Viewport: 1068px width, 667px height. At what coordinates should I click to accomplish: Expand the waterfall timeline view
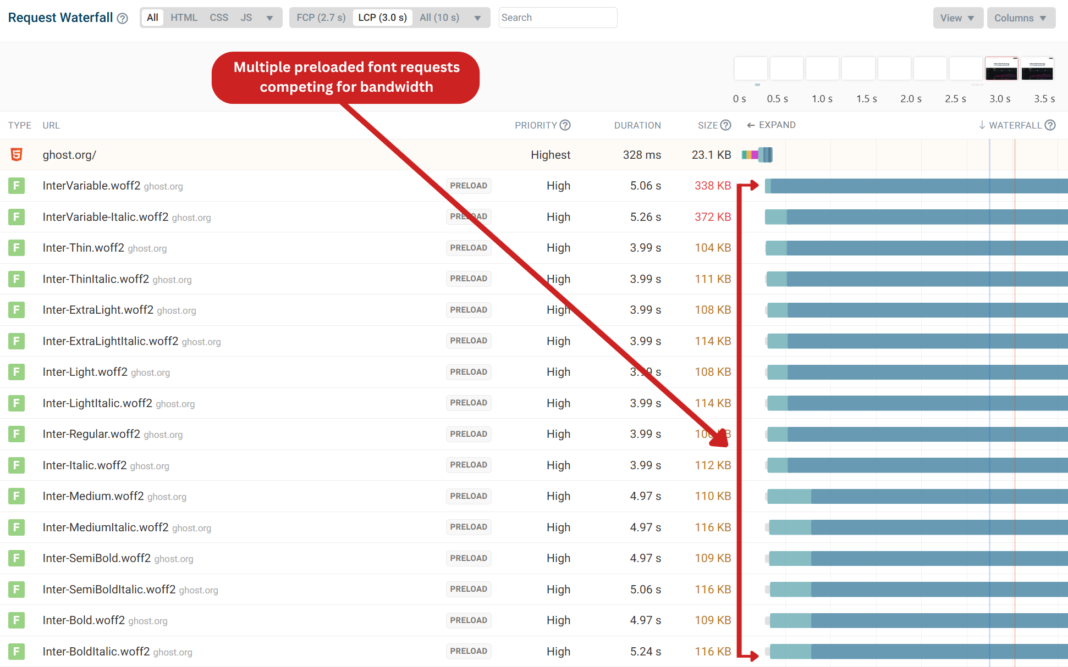click(770, 125)
